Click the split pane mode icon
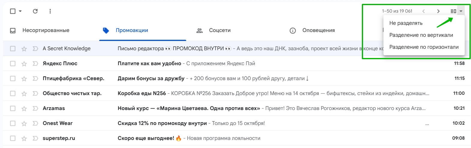This screenshot has width=471, height=148. (x=453, y=11)
